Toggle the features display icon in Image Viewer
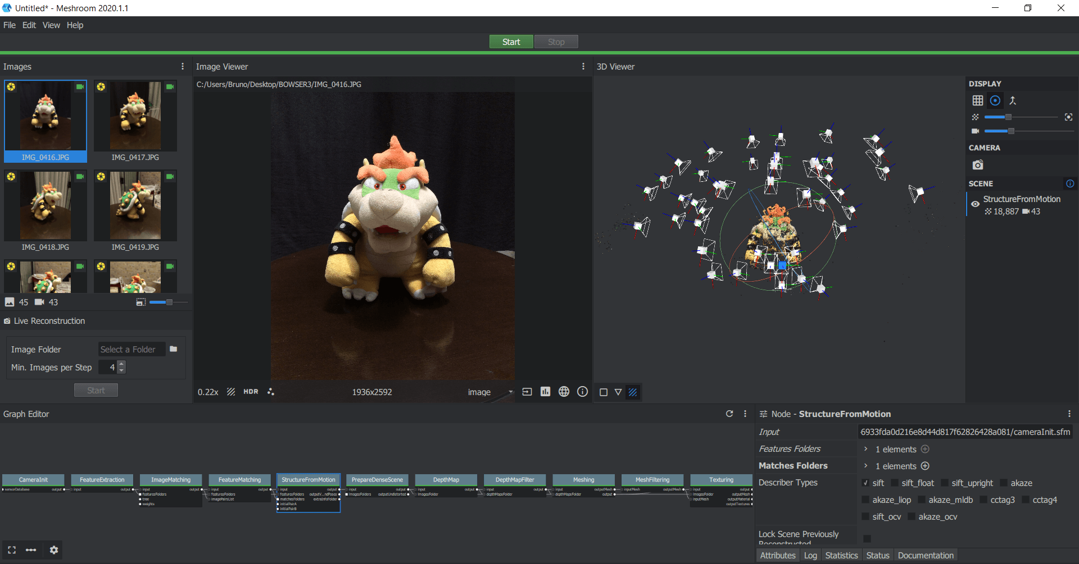Image resolution: width=1079 pixels, height=564 pixels. 271,392
